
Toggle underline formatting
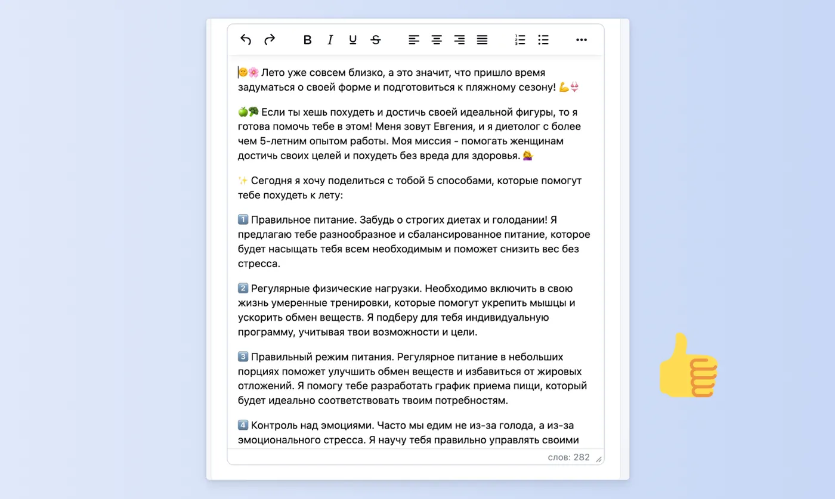tap(353, 40)
